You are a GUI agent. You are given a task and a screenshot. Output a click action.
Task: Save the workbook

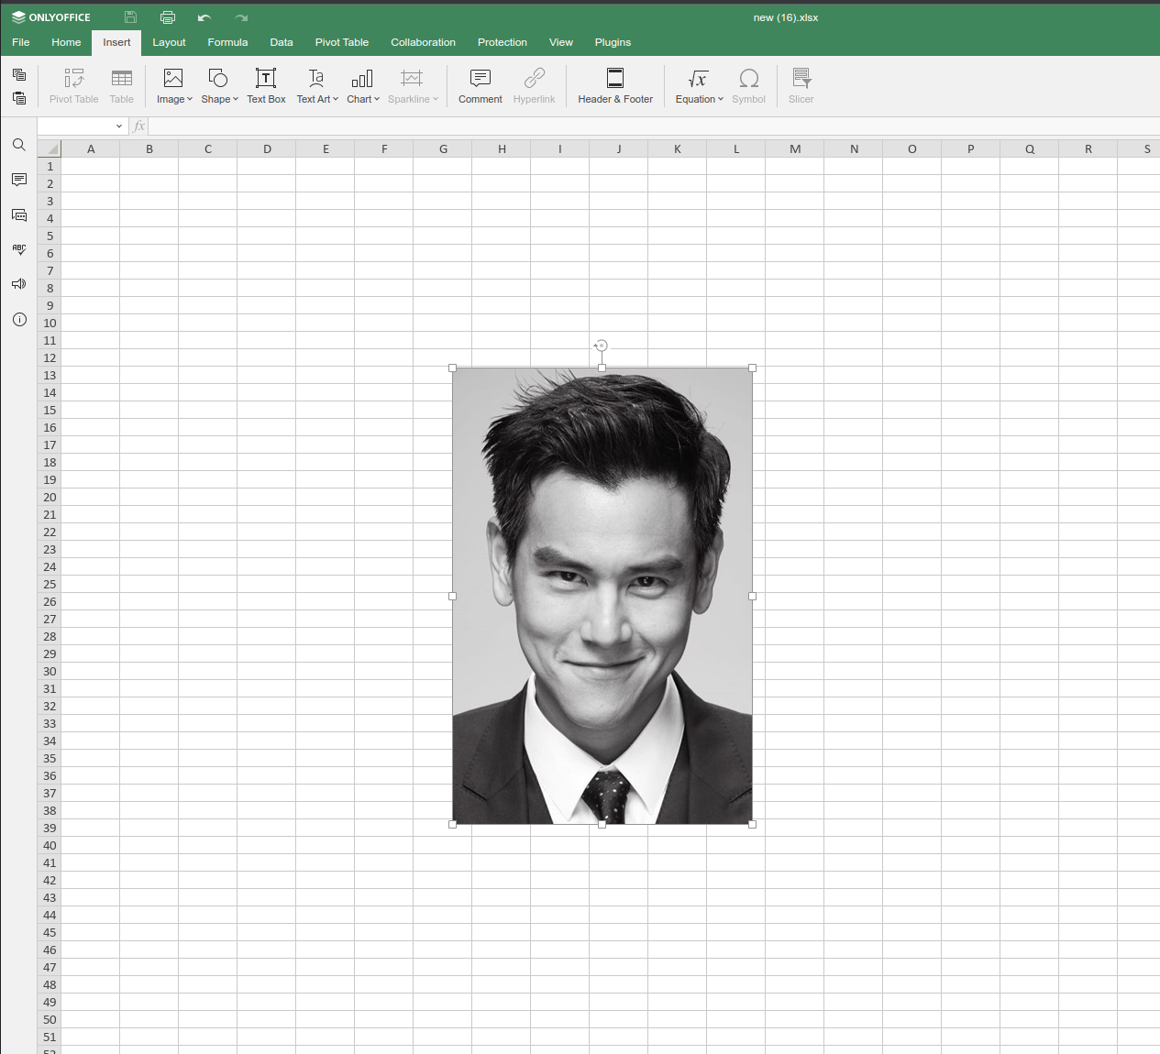tap(129, 16)
